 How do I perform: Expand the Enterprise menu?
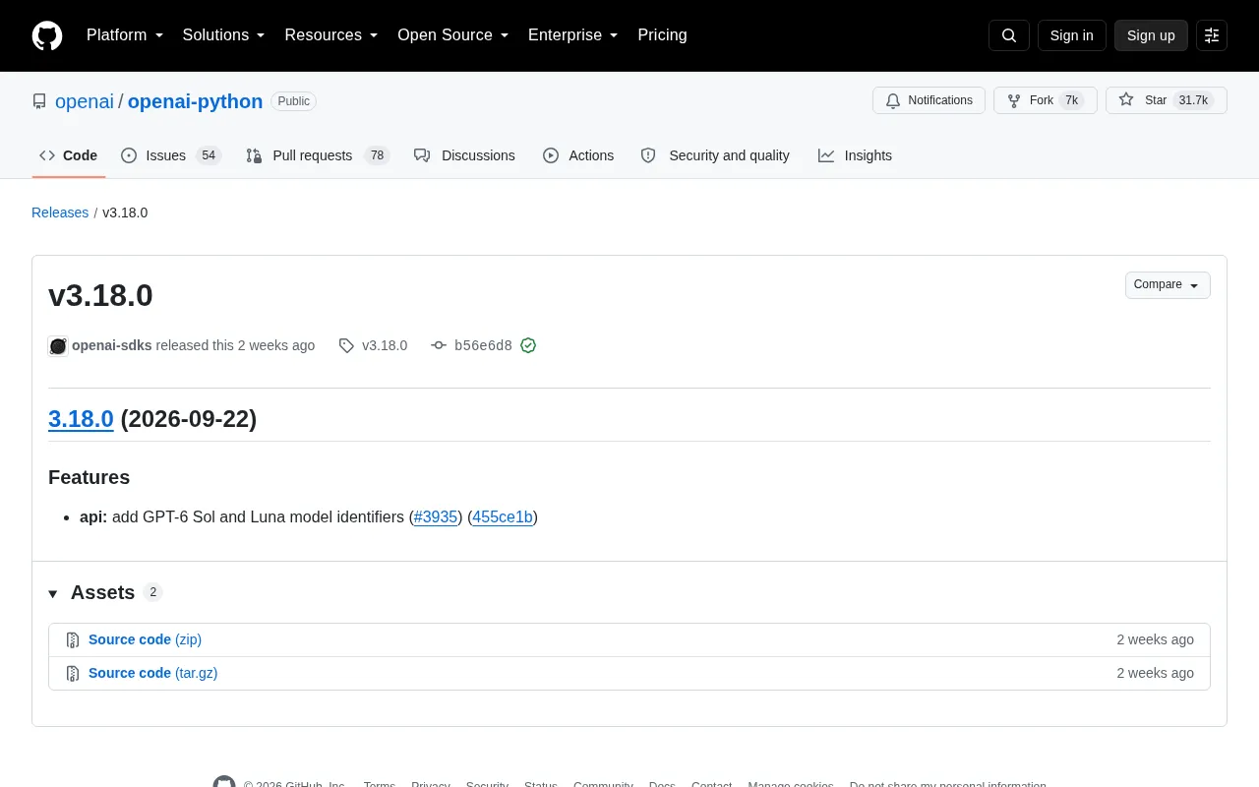click(573, 35)
